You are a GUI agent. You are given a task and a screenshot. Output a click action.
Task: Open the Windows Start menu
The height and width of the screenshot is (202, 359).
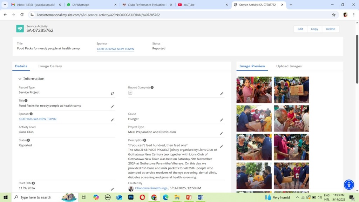click(6, 197)
